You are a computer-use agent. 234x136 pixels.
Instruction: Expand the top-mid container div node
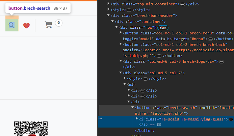(108, 4)
